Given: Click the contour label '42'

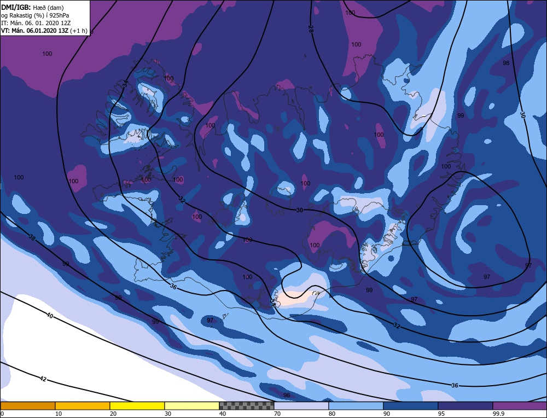Looking at the screenshot, I should tap(43, 379).
